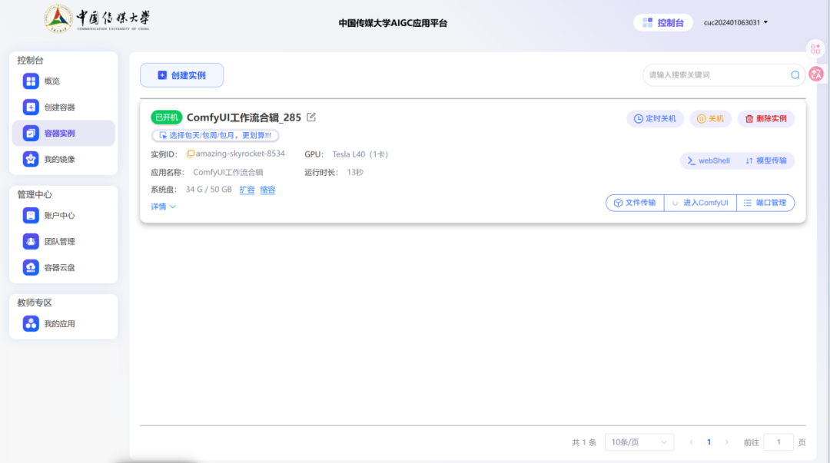This screenshot has width=830, height=463.
Task: Go to 账户中心
Action: [63, 215]
